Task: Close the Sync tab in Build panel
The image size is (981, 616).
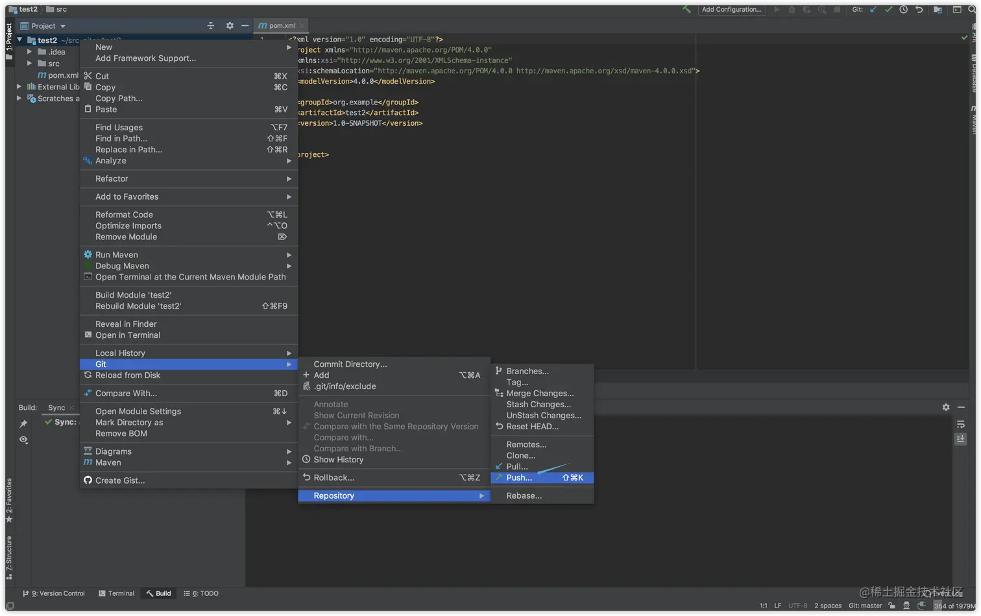Action: (72, 408)
